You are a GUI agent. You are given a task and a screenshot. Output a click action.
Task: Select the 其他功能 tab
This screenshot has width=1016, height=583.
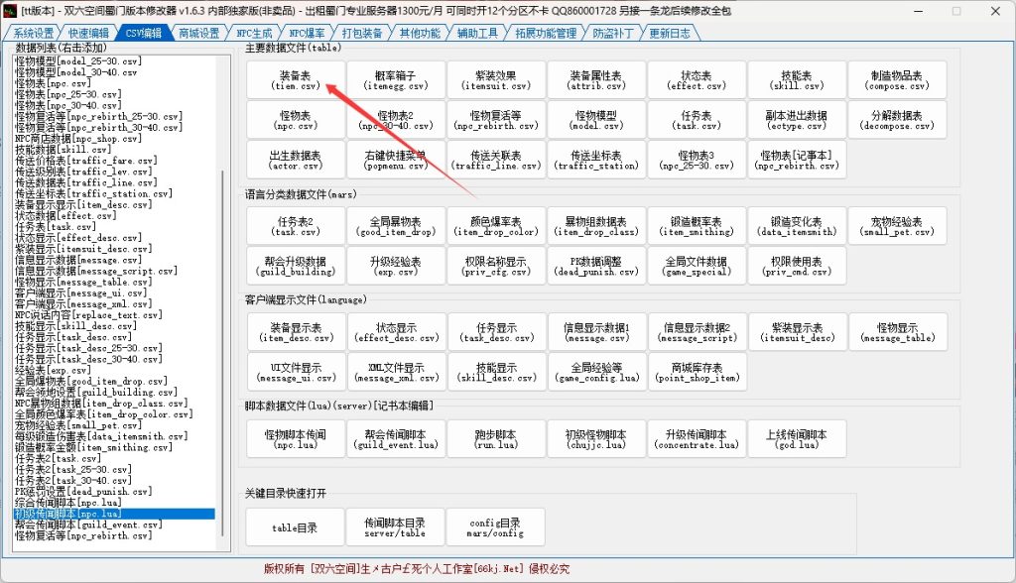420,33
